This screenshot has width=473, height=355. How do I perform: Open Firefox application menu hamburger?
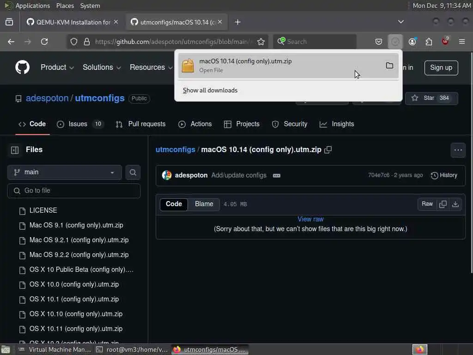(x=462, y=42)
